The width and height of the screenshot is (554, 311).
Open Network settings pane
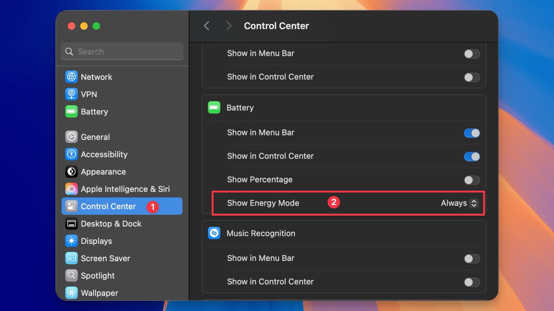(122, 77)
